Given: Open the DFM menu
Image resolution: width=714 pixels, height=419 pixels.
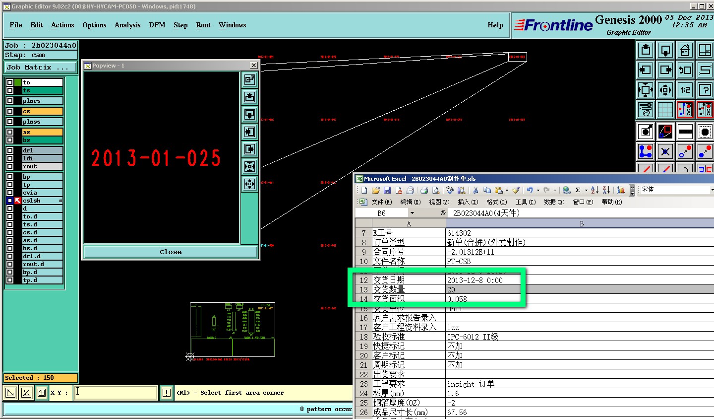Looking at the screenshot, I should point(157,25).
